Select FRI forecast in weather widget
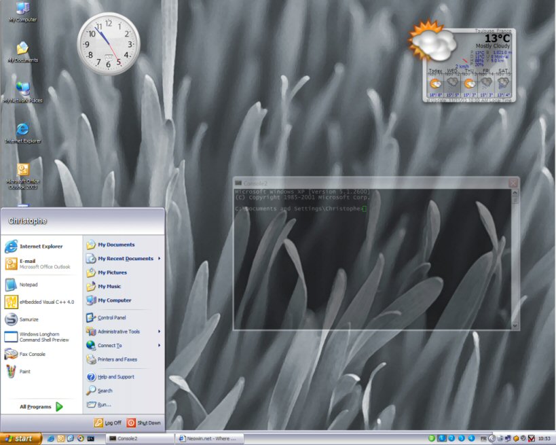Image resolution: width=556 pixels, height=445 pixels. pos(486,84)
